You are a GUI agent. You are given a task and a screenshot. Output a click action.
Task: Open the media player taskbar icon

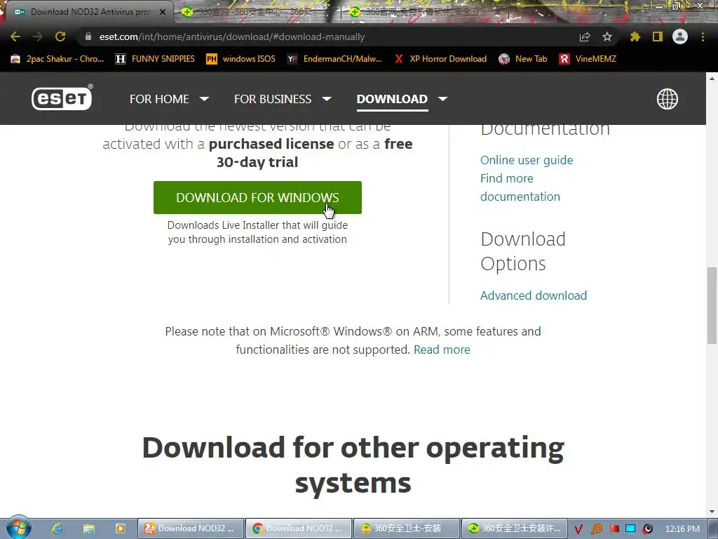[x=121, y=528]
